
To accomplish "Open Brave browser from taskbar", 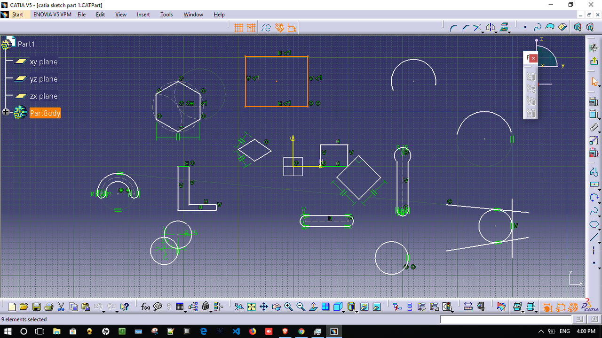I will (285, 331).
